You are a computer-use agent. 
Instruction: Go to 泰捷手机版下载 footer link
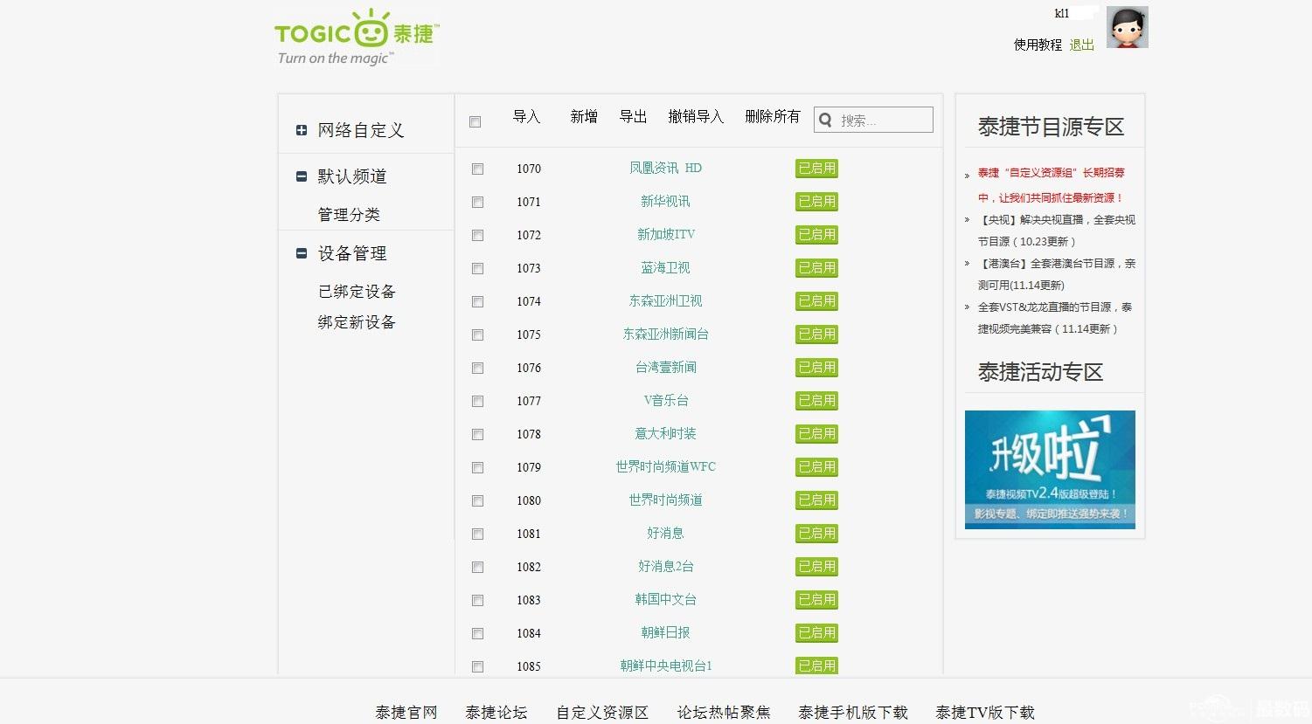coord(853,713)
